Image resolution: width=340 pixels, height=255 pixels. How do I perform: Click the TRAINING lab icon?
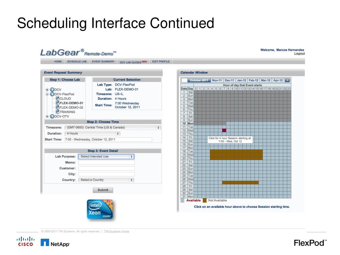click(x=57, y=112)
